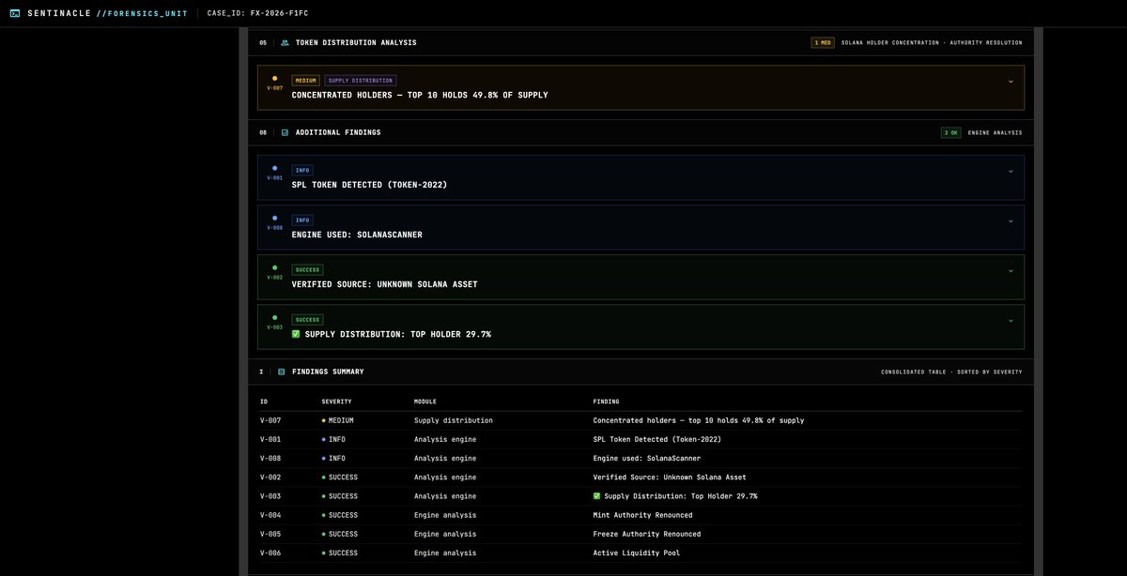The width and height of the screenshot is (1127, 576).
Task: Click the Freeze Authority Renounced finding
Action: [647, 534]
